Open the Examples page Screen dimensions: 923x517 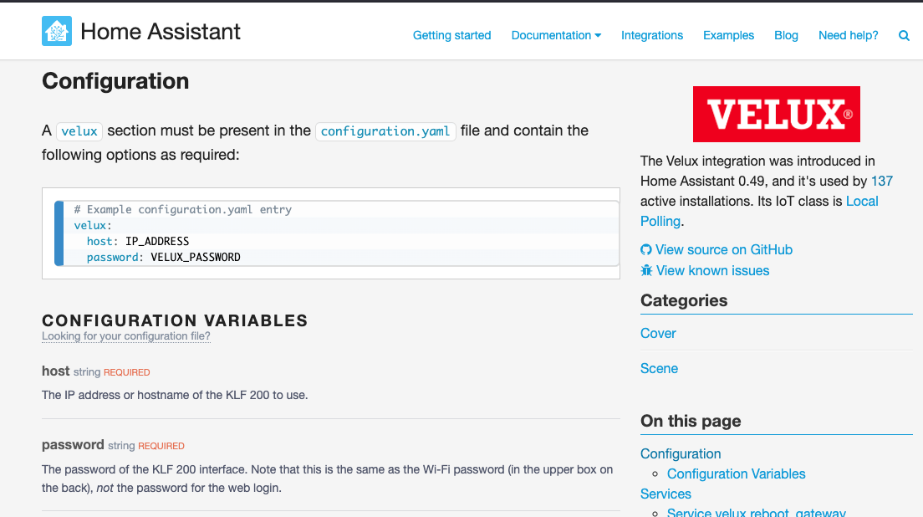coord(728,35)
